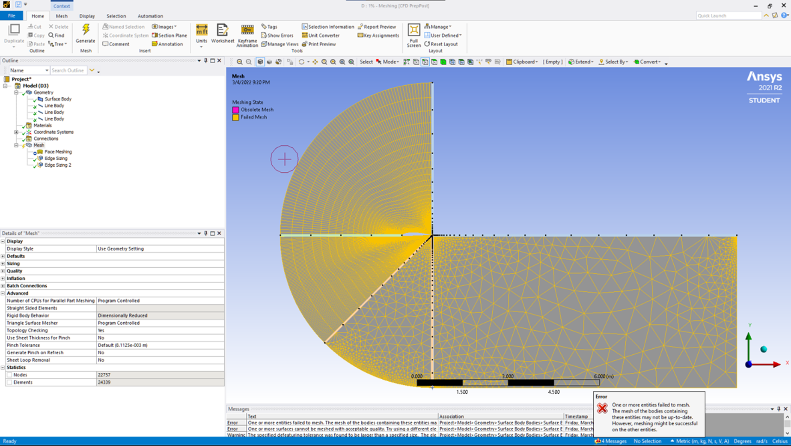This screenshot has height=446, width=791.
Task: Collapse the Advanced section in Details
Action: pyautogui.click(x=3, y=293)
